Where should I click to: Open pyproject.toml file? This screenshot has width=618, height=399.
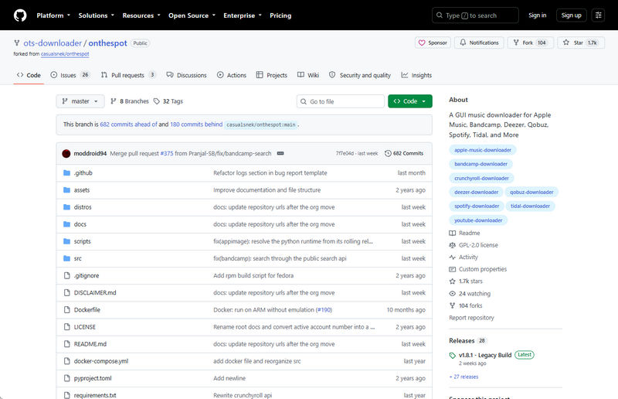click(93, 378)
